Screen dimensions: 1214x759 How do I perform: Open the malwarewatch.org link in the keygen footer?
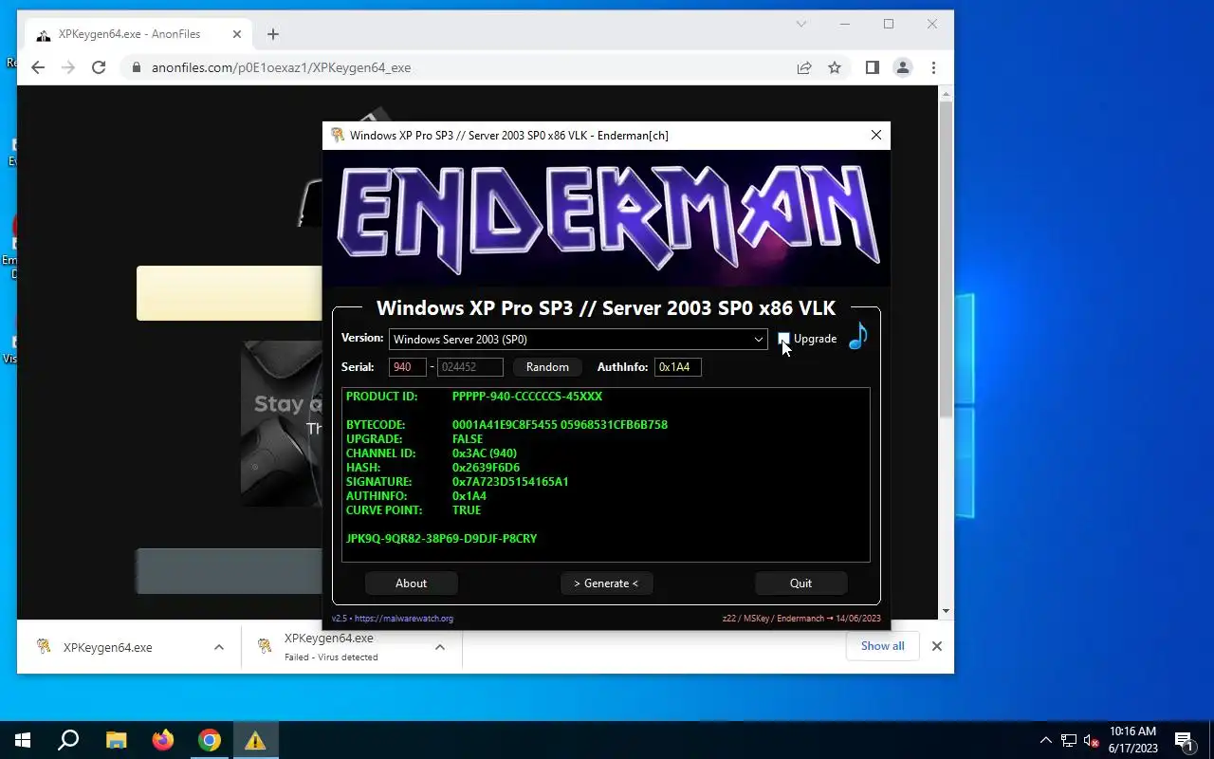coord(403,619)
